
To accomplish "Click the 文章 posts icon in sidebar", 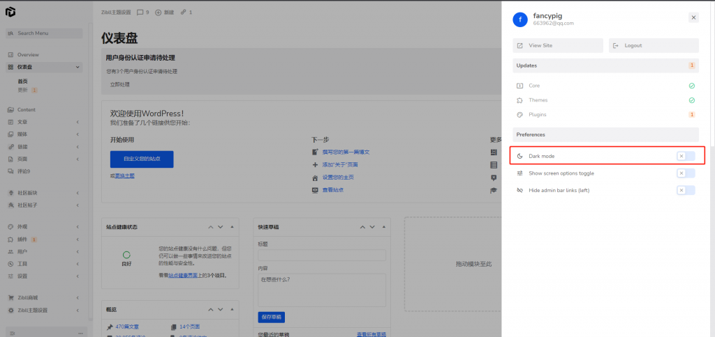I will tap(10, 122).
